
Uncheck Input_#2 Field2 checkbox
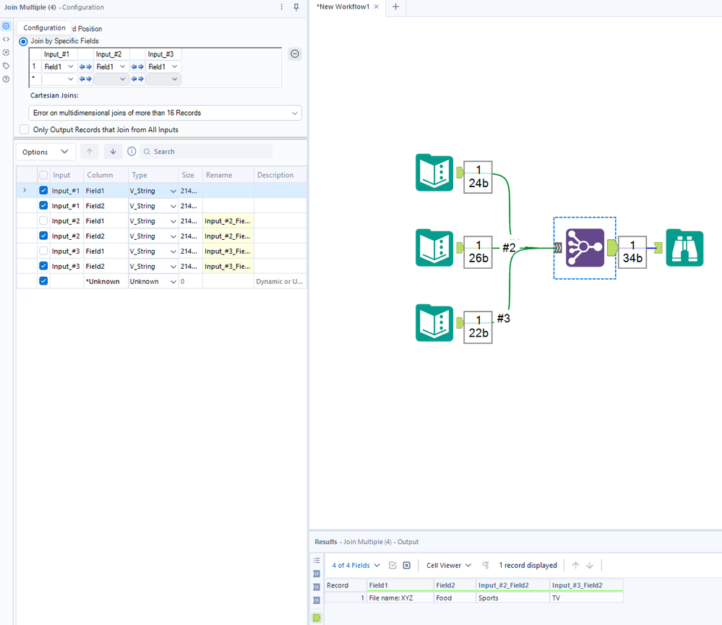click(x=43, y=236)
